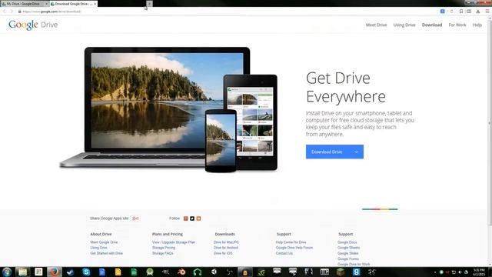The width and height of the screenshot is (492, 277).
Task: Click the Google Drive logo
Action: [x=33, y=25]
